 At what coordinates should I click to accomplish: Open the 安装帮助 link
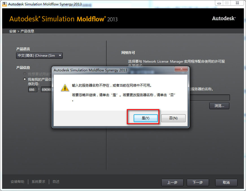pos(18,182)
